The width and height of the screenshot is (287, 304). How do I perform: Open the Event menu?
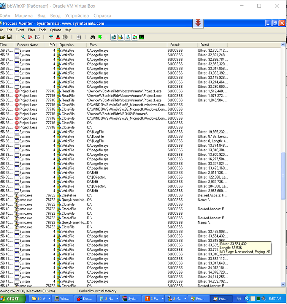20,30
